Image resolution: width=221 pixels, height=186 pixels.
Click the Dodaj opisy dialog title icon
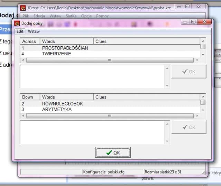(17, 23)
